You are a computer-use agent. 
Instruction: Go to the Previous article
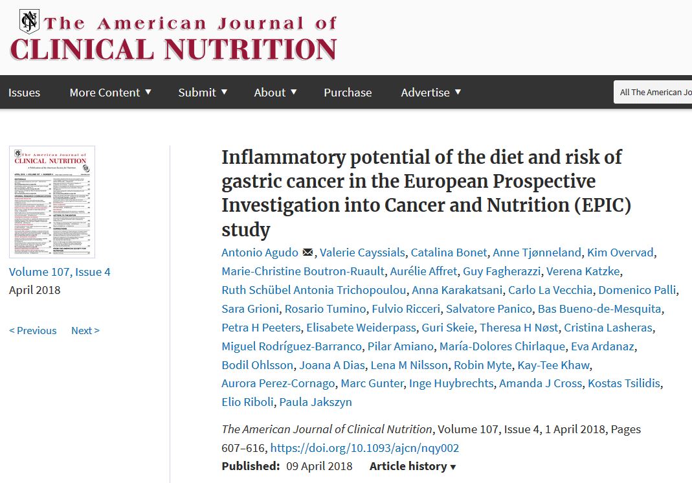point(33,331)
